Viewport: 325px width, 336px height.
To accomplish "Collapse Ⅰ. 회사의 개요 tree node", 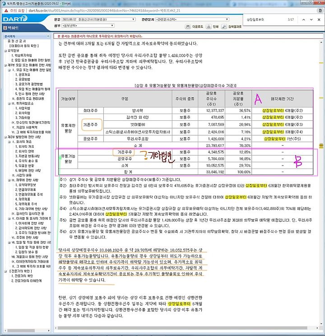I will pos(9,142).
